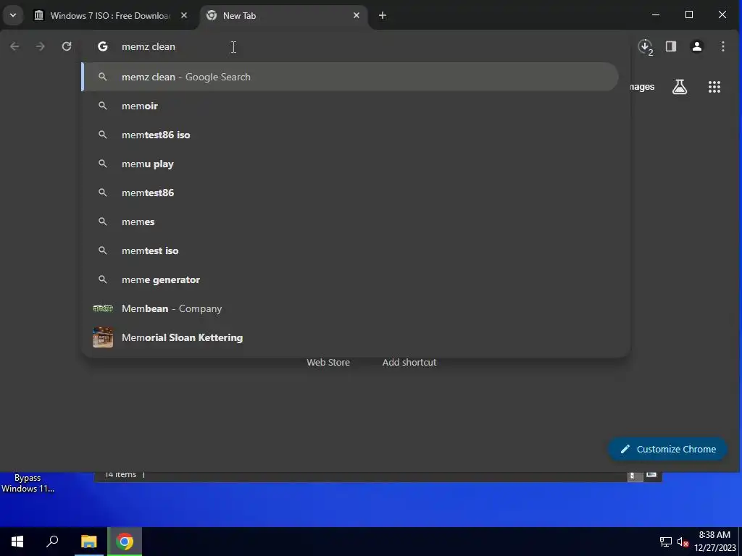Screen dimensions: 742x556
Task: Open the clock showing 8:38 AM
Action: click(x=714, y=542)
